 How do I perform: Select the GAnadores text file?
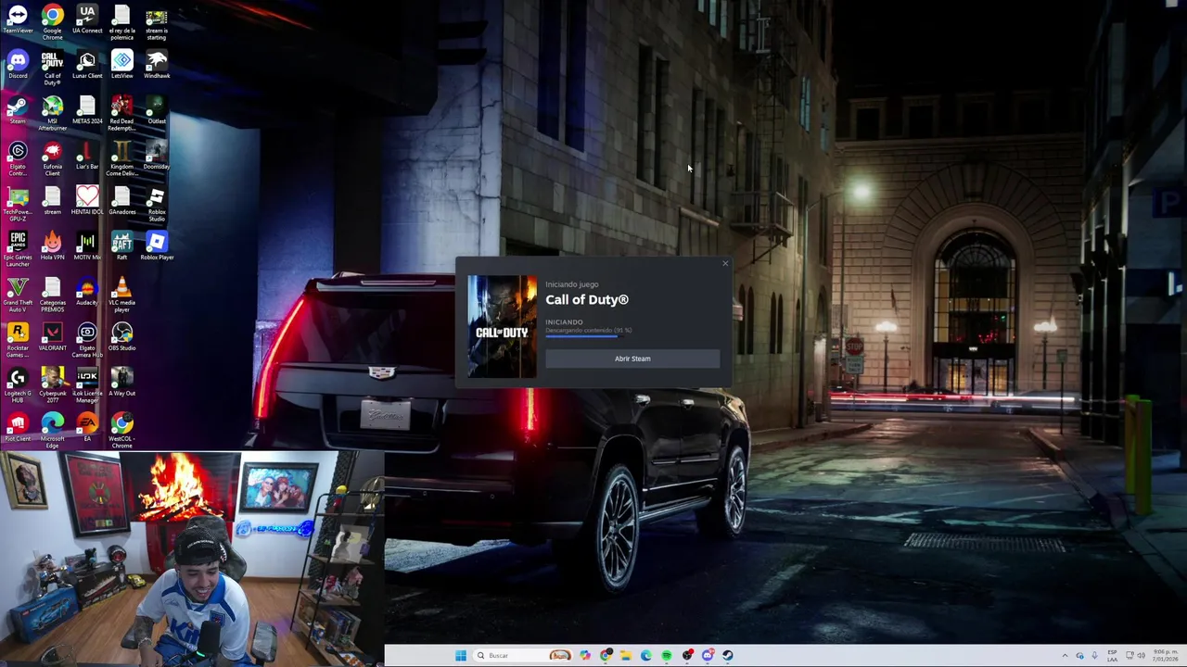tap(121, 202)
